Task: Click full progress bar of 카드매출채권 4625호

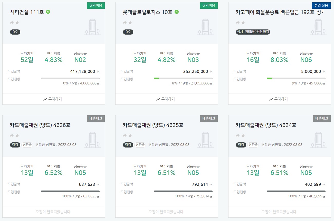Action: coord(183,191)
